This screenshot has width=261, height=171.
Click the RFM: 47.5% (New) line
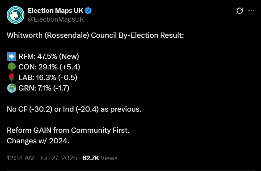(48, 57)
